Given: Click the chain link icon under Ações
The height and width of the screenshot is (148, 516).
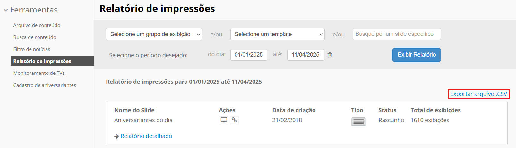Looking at the screenshot, I should (235, 120).
